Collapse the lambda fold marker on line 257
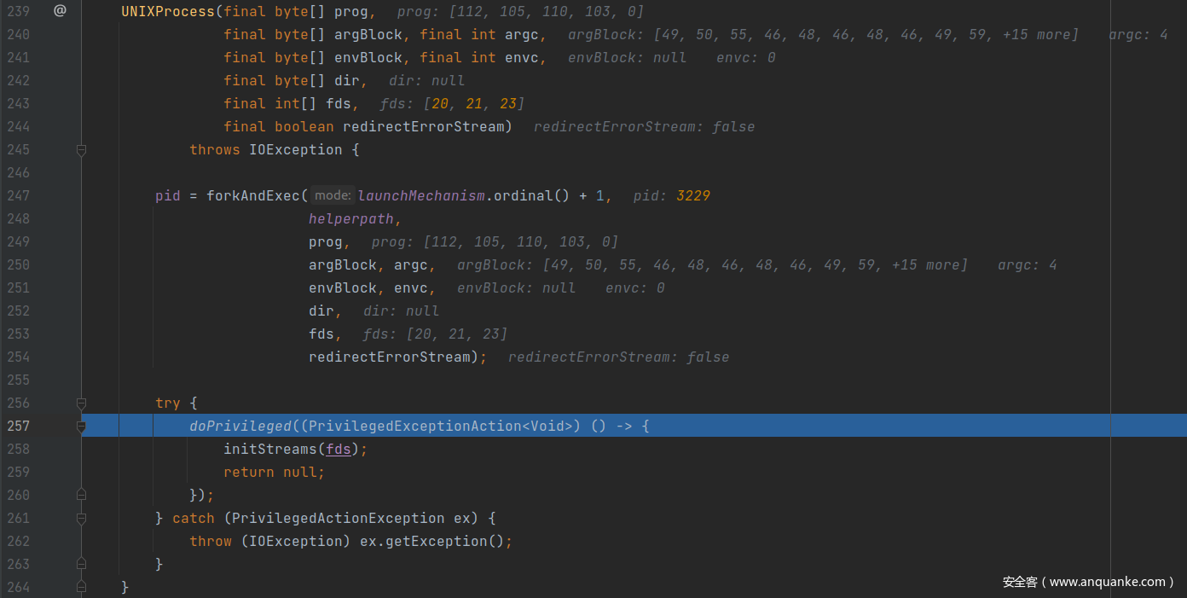The height and width of the screenshot is (598, 1187). pyautogui.click(x=82, y=426)
